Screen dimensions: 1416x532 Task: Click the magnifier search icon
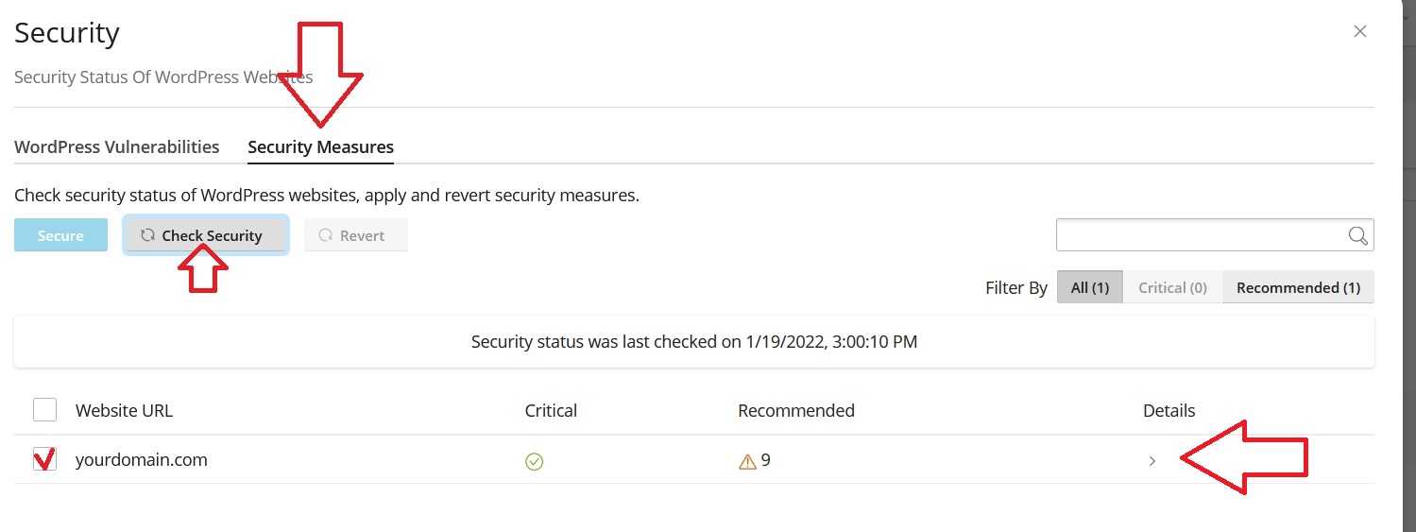(1357, 236)
